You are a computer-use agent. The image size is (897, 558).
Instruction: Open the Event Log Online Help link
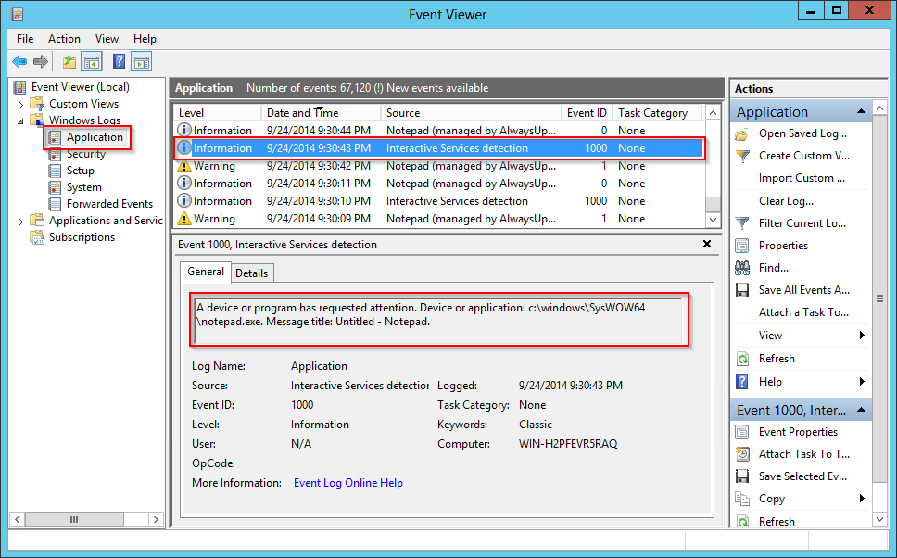tap(347, 483)
